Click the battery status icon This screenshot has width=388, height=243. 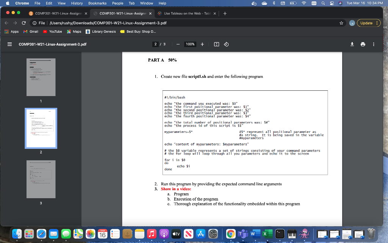293,3
